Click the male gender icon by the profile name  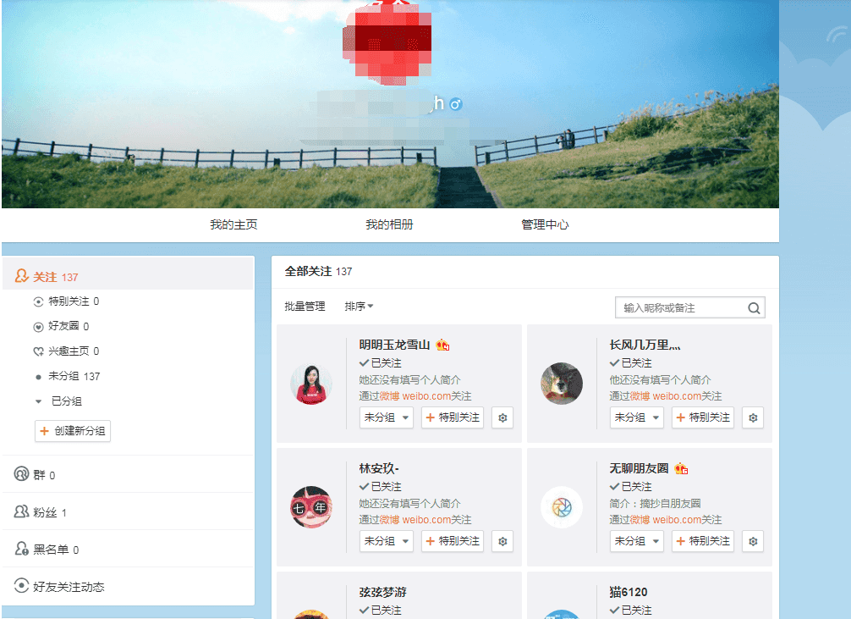pos(456,103)
